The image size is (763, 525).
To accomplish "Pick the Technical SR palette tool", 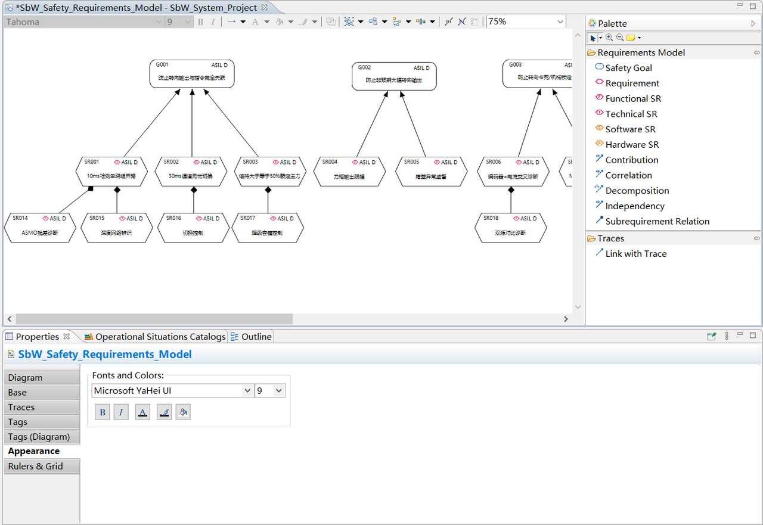I will (626, 114).
